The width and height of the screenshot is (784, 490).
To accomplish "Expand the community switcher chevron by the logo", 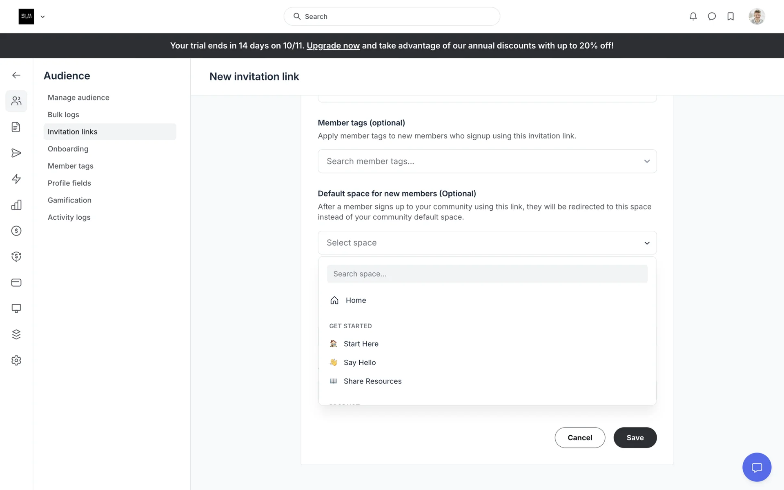I will click(42, 17).
